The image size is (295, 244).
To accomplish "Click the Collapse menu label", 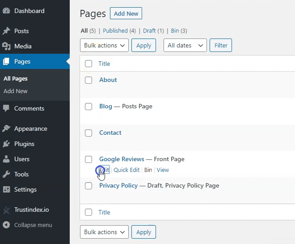I will 33,225.
